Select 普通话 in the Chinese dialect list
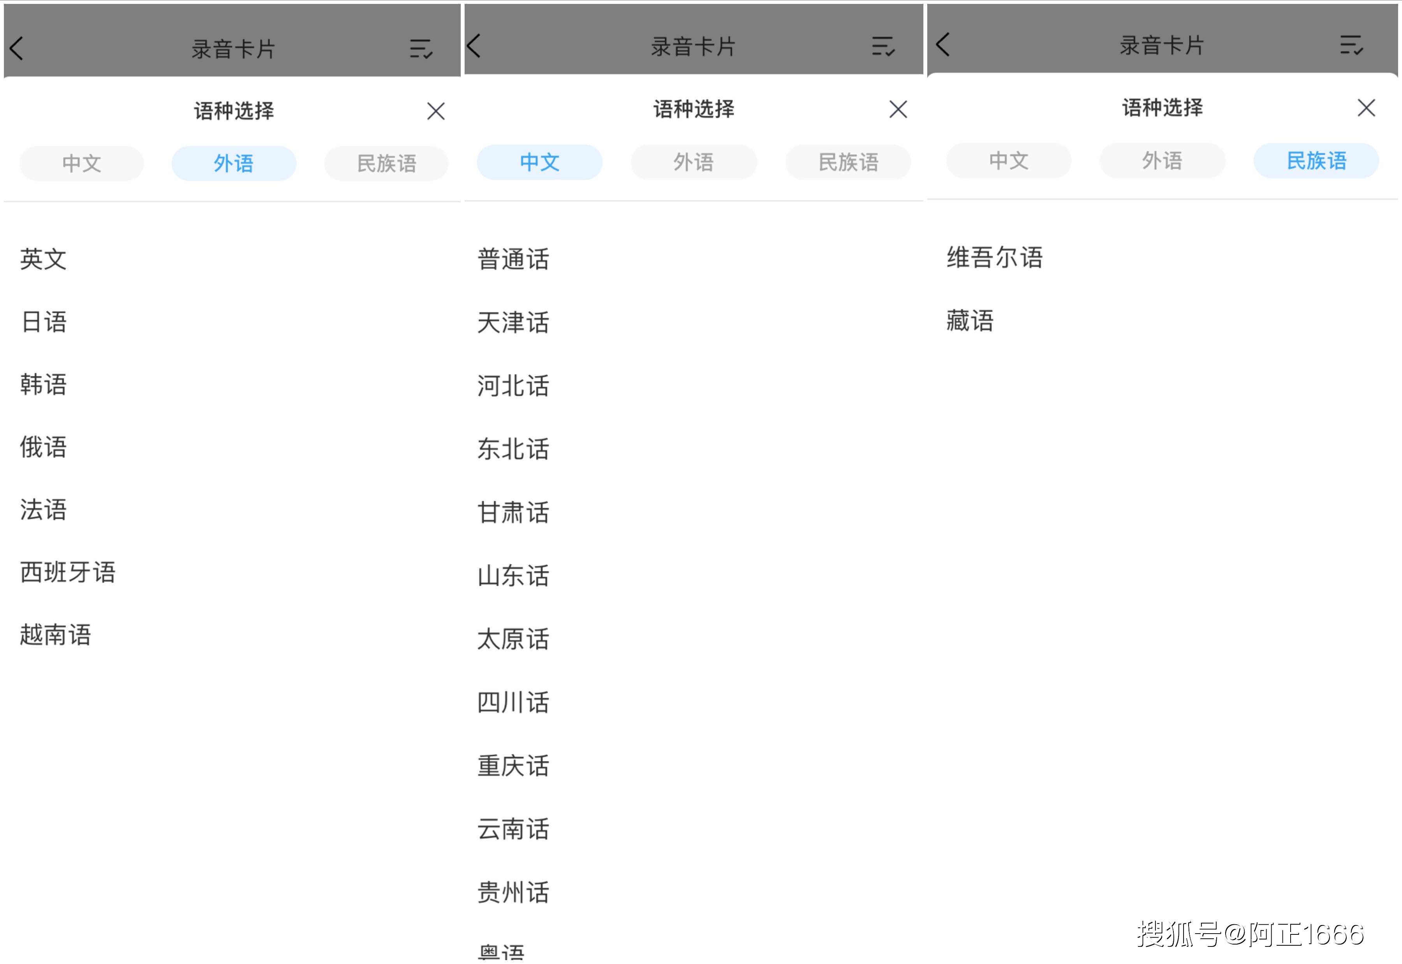The width and height of the screenshot is (1402, 964). (513, 260)
